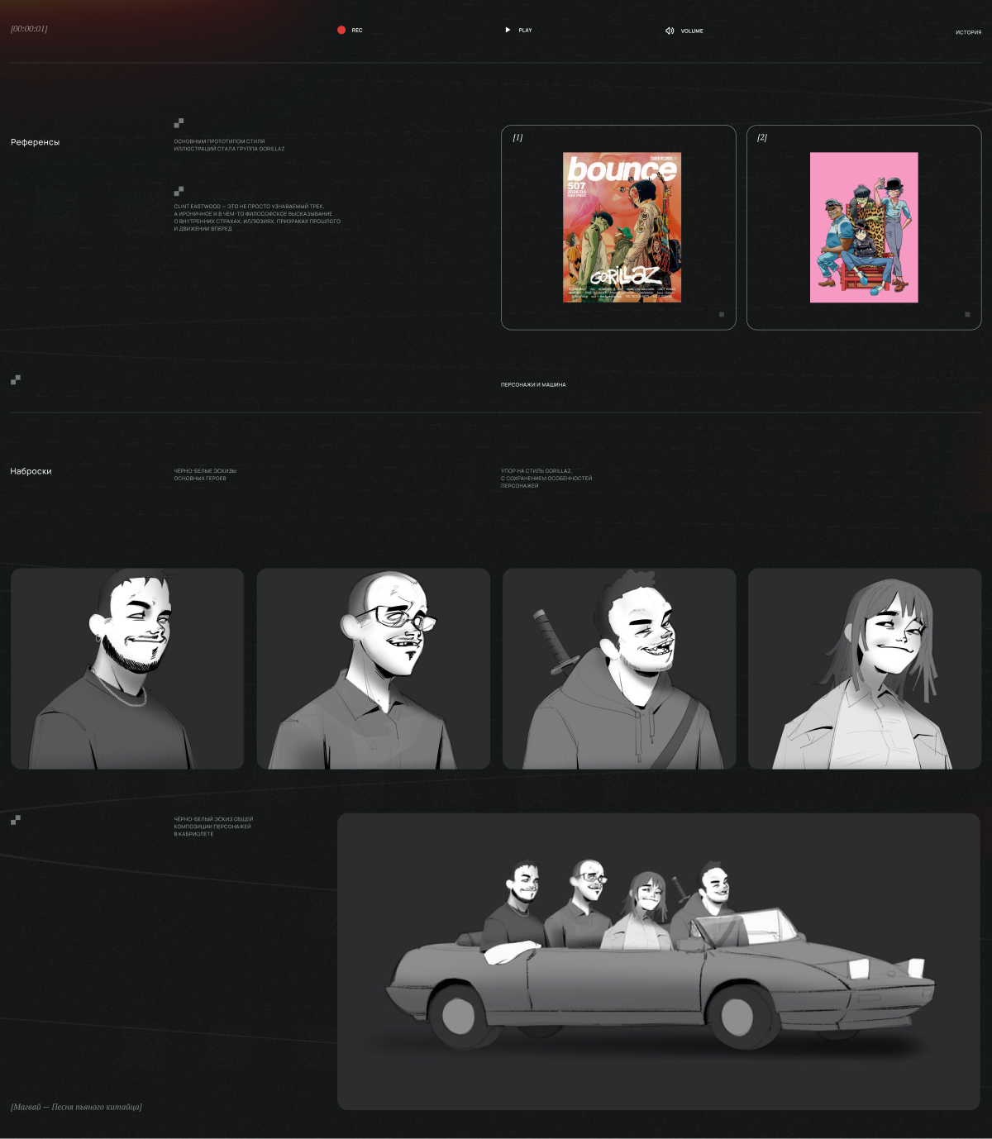
Task: Click the small square marker in card [1]
Action: tap(722, 314)
